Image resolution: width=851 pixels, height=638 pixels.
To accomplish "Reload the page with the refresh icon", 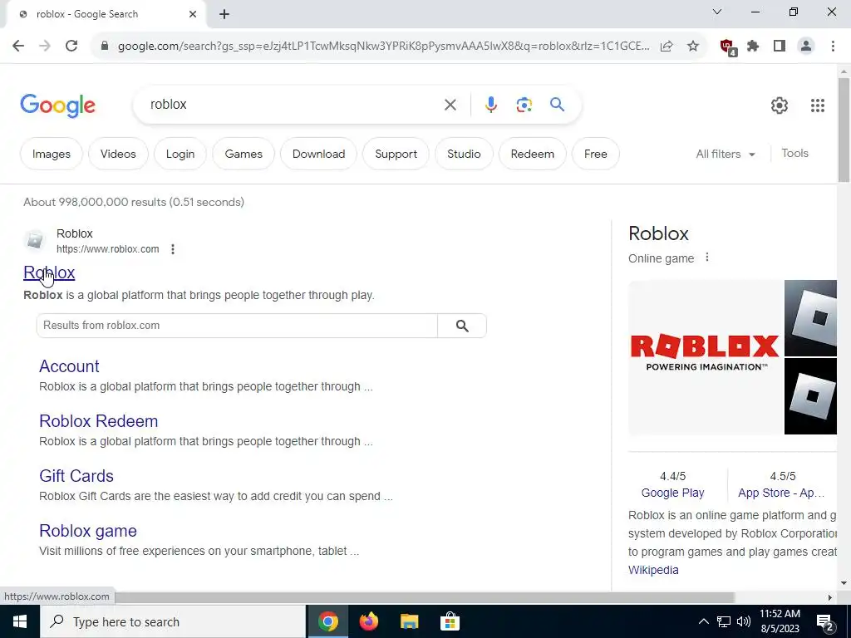I will (x=71, y=47).
